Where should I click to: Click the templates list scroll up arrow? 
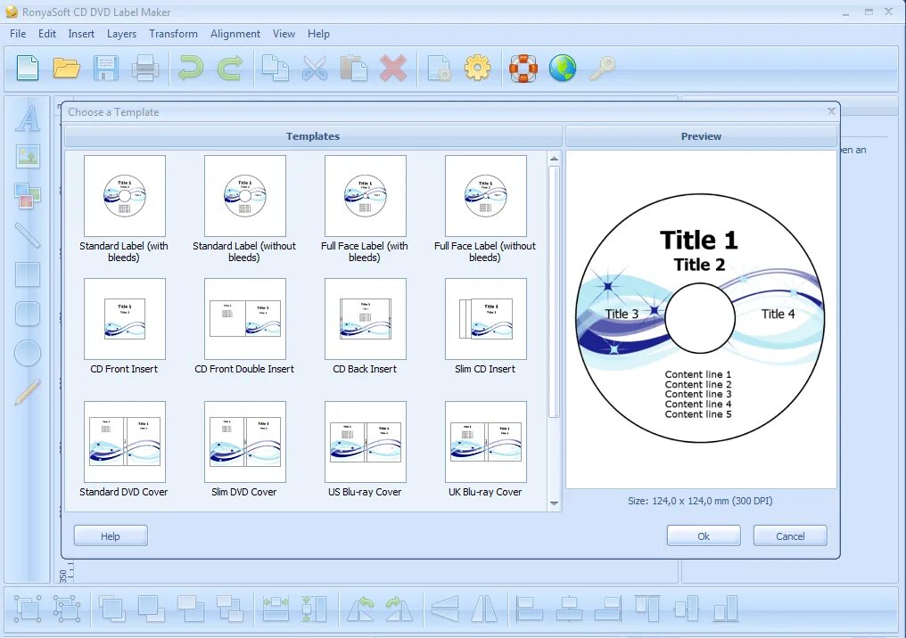[554, 159]
